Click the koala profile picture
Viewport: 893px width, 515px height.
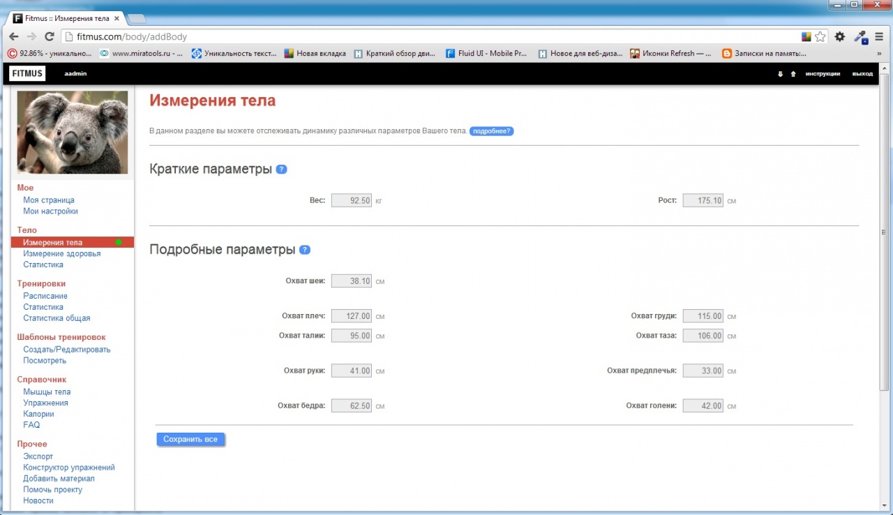pos(72,132)
